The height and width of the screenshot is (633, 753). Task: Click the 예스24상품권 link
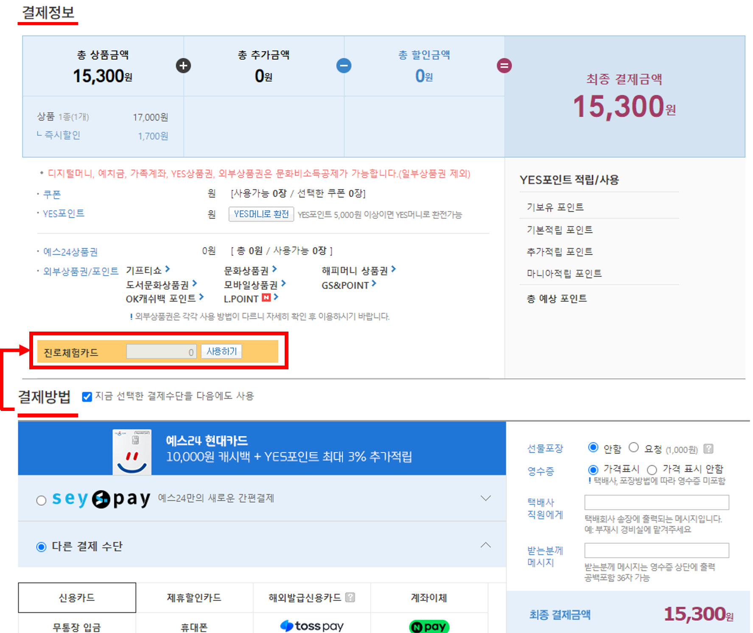point(70,252)
